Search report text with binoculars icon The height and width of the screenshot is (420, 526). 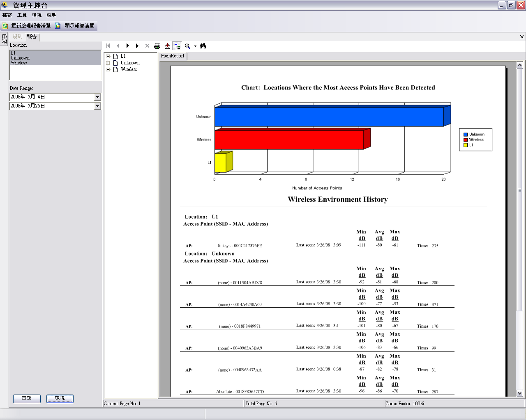[203, 46]
